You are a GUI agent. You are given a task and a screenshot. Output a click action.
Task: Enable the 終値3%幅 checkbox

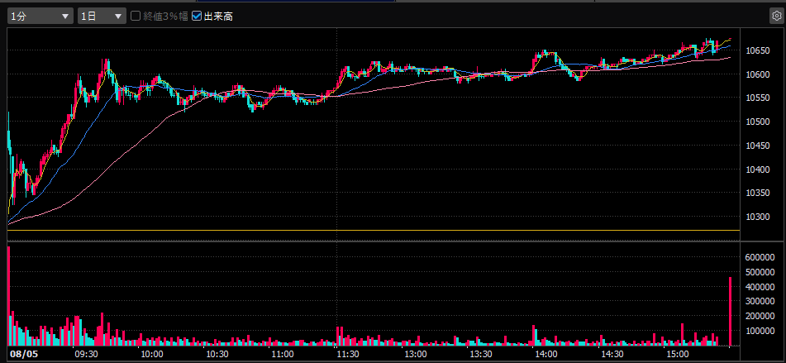coord(136,16)
